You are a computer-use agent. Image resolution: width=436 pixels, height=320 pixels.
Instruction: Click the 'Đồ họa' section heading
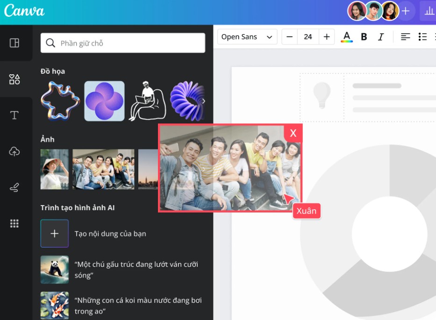(x=53, y=71)
